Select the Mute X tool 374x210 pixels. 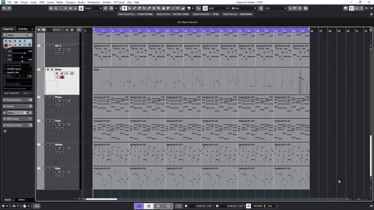click(154, 8)
